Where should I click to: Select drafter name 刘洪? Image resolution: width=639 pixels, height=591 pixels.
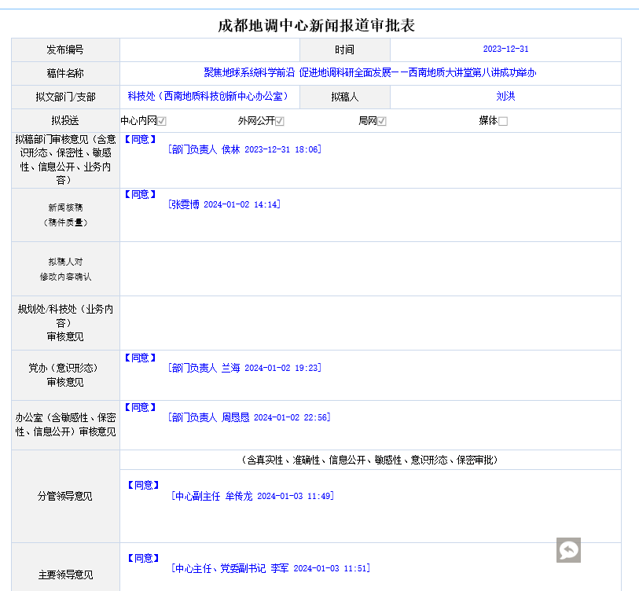tap(505, 97)
